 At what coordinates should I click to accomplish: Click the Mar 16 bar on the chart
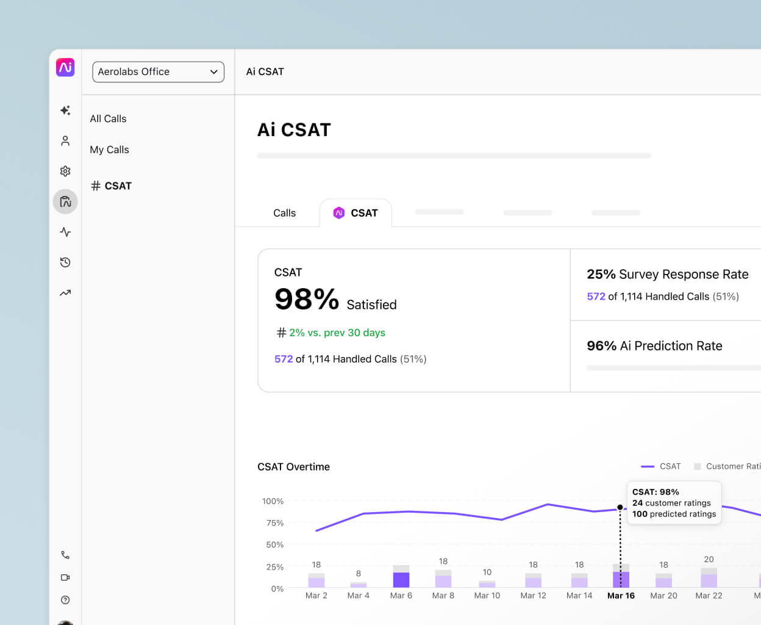point(621,577)
